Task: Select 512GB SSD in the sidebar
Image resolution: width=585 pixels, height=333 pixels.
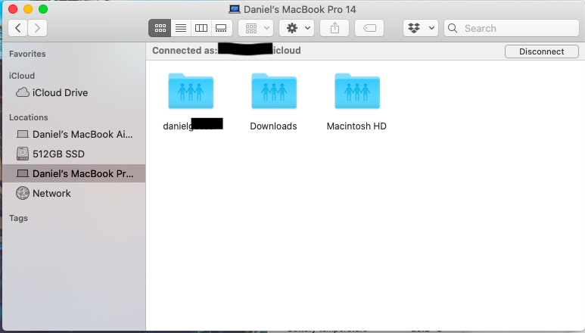Action: [x=74, y=154]
